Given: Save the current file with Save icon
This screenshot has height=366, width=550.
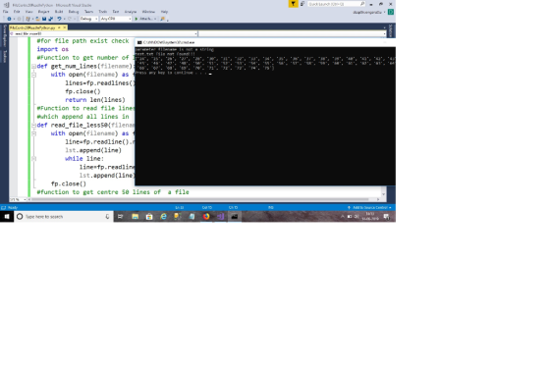Looking at the screenshot, I should (x=44, y=19).
